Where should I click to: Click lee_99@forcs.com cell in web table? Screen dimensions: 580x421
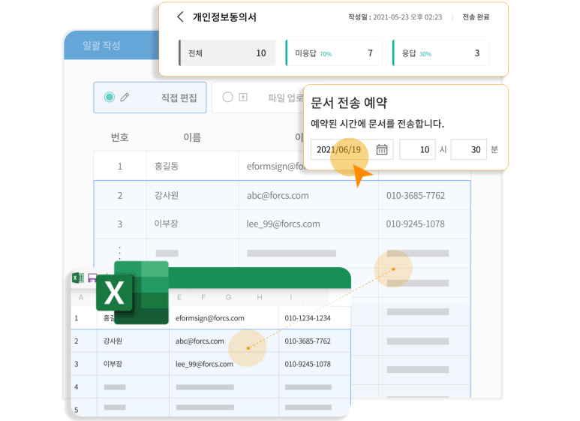point(308,224)
